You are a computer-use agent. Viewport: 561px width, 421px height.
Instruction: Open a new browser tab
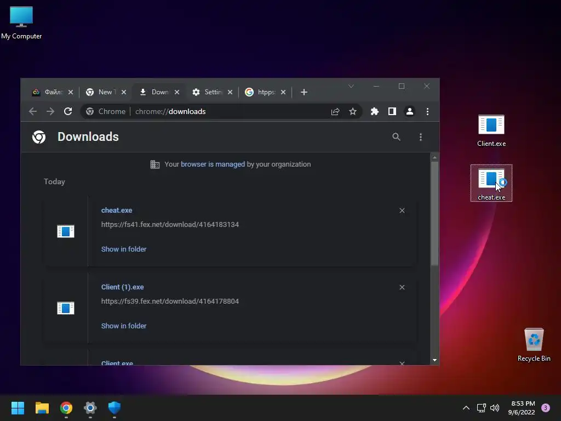(304, 92)
